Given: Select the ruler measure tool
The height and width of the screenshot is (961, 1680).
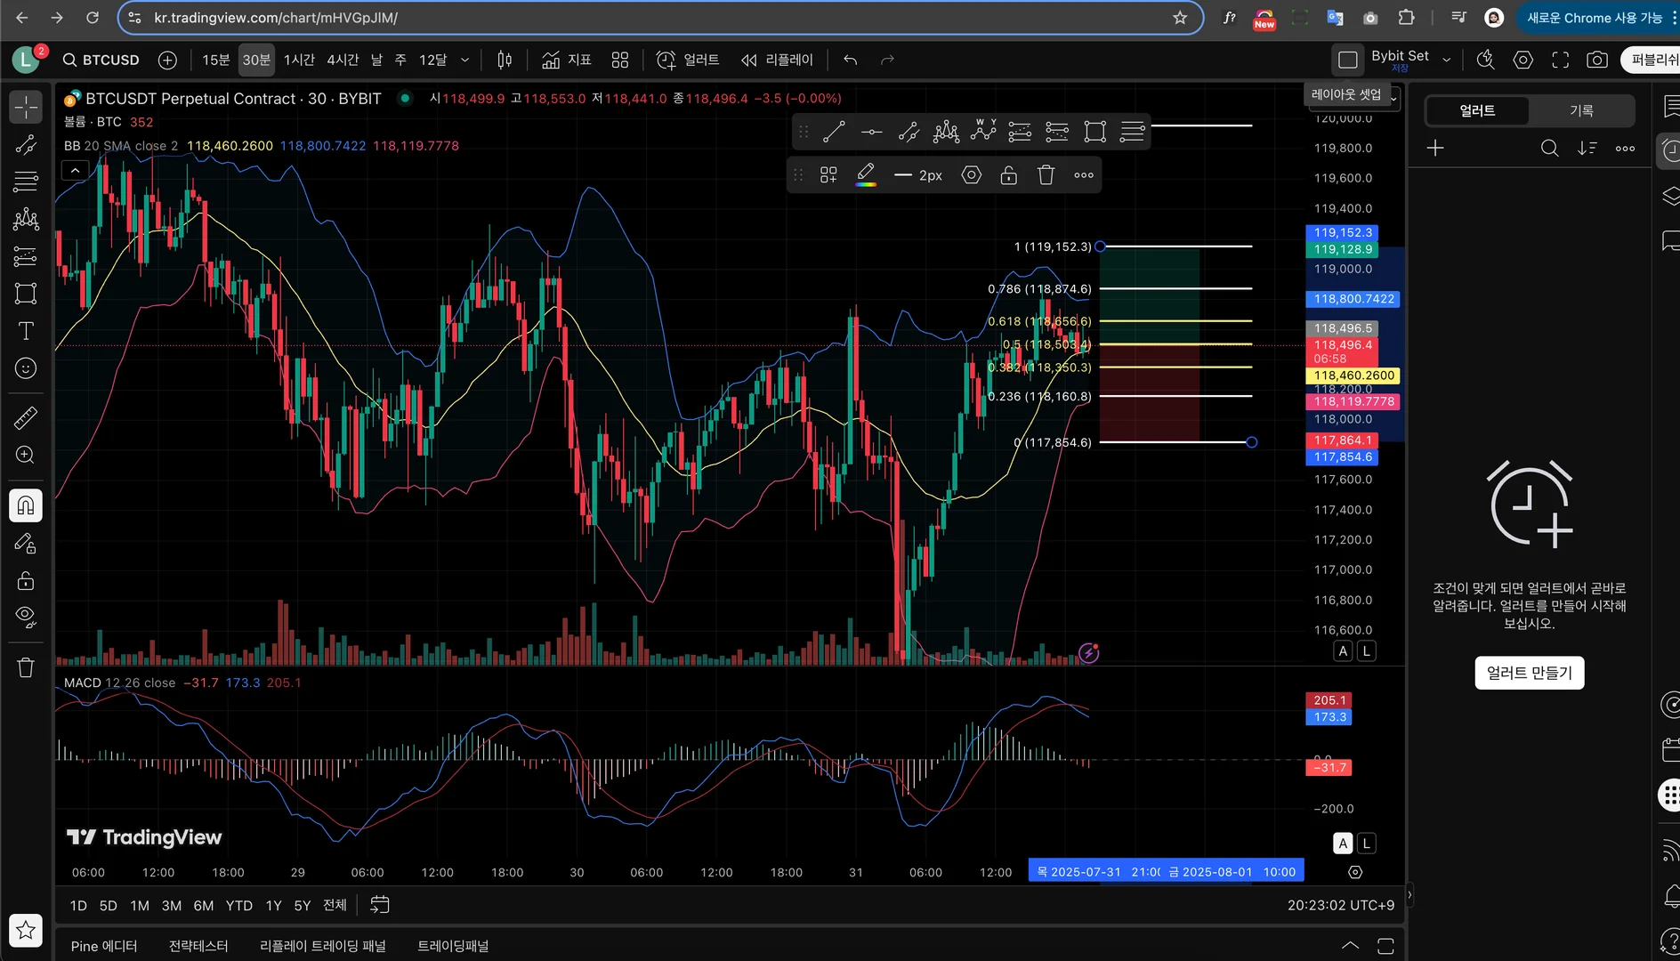Looking at the screenshot, I should (26, 417).
